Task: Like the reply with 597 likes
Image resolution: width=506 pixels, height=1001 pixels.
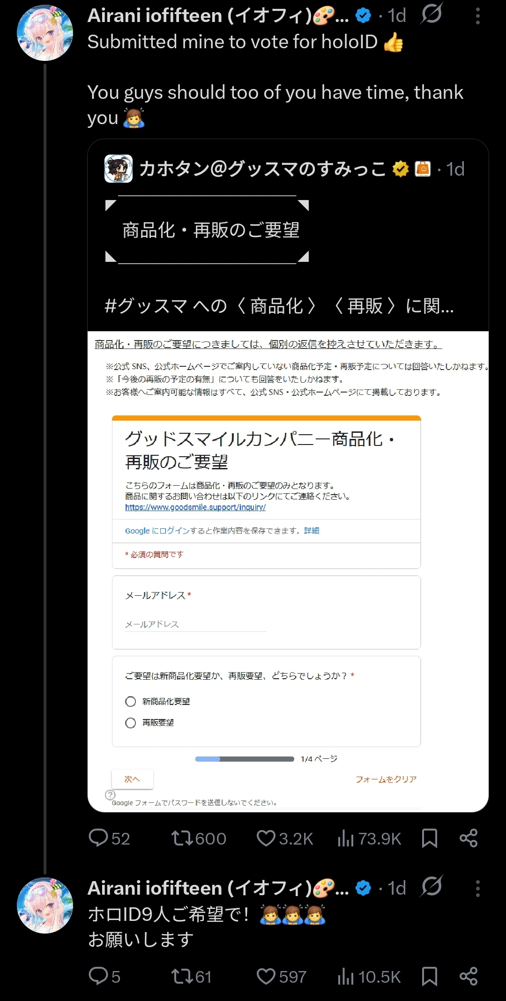Action: pos(281,977)
